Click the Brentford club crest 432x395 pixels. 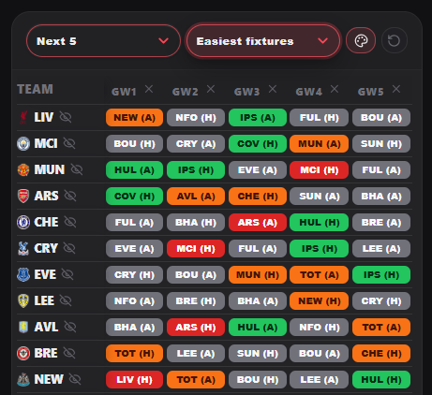click(23, 353)
